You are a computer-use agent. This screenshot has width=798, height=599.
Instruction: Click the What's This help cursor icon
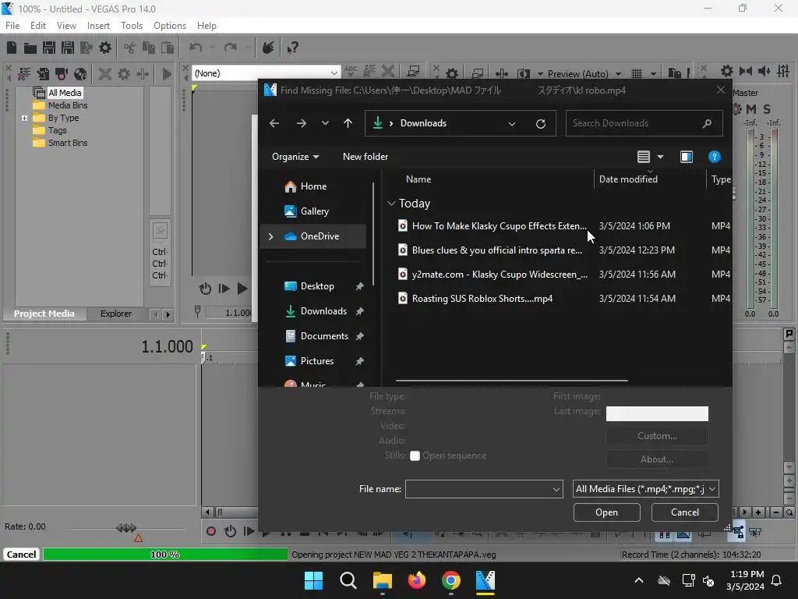pyautogui.click(x=292, y=48)
